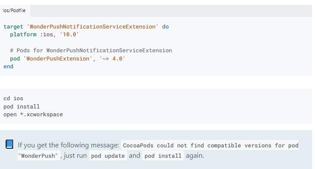Viewport: 315px width, 169px height.
Task: Click the 'CocoaPods could not find' message code
Action: 210,145
